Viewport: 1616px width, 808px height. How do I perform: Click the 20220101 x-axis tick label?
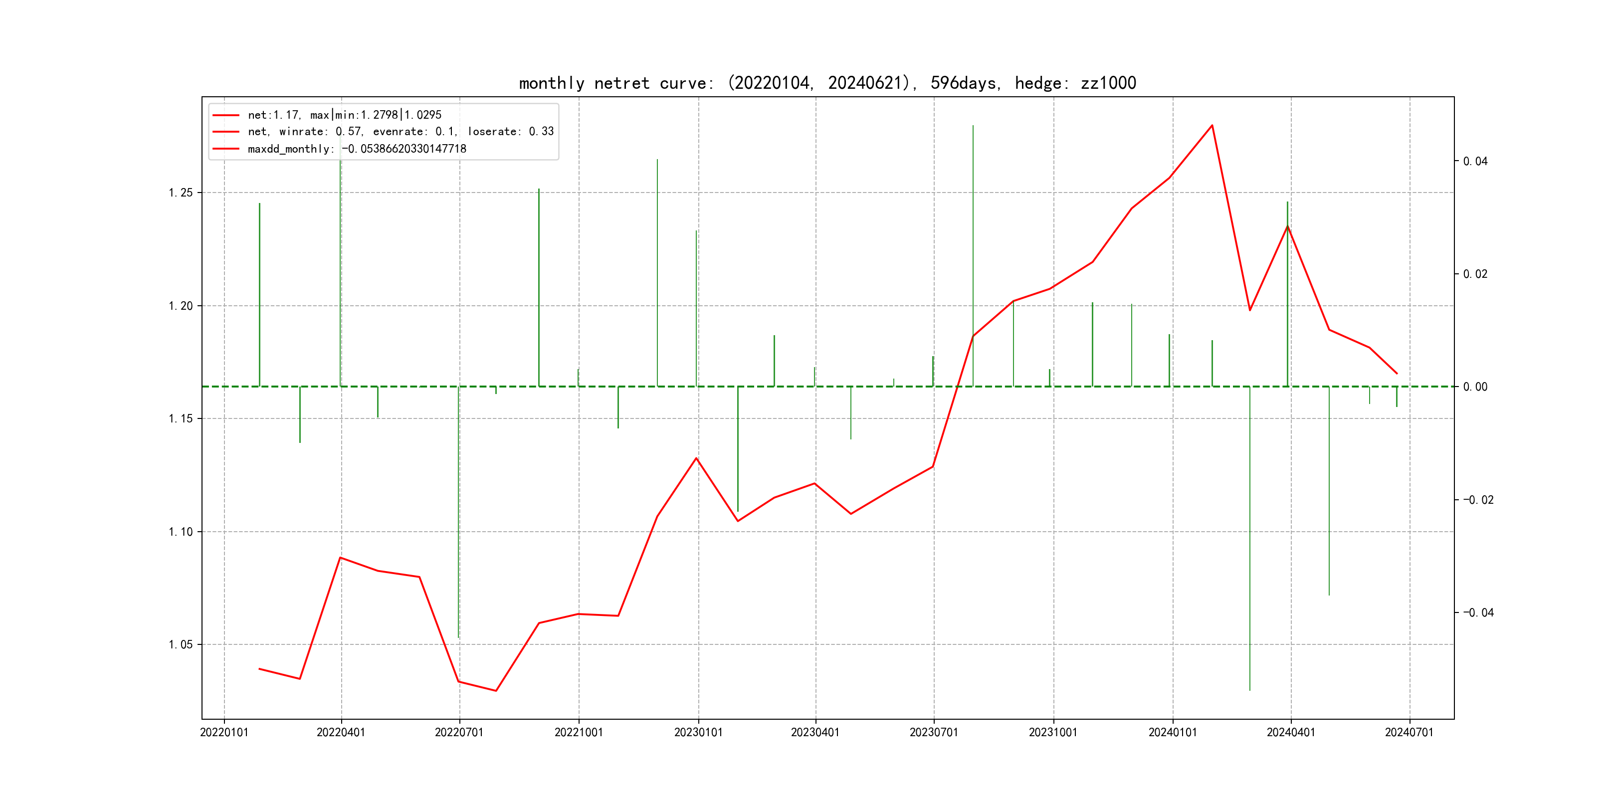click(224, 732)
